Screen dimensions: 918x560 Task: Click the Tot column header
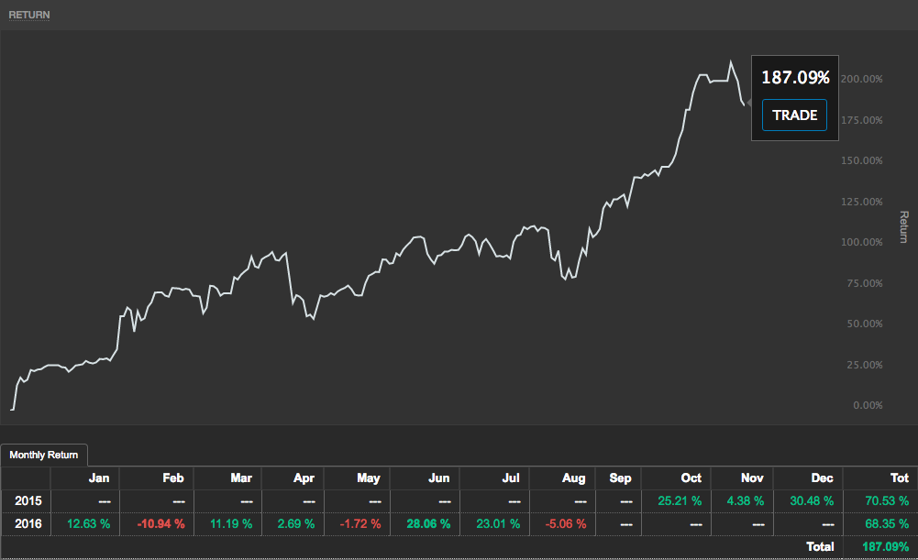899,478
